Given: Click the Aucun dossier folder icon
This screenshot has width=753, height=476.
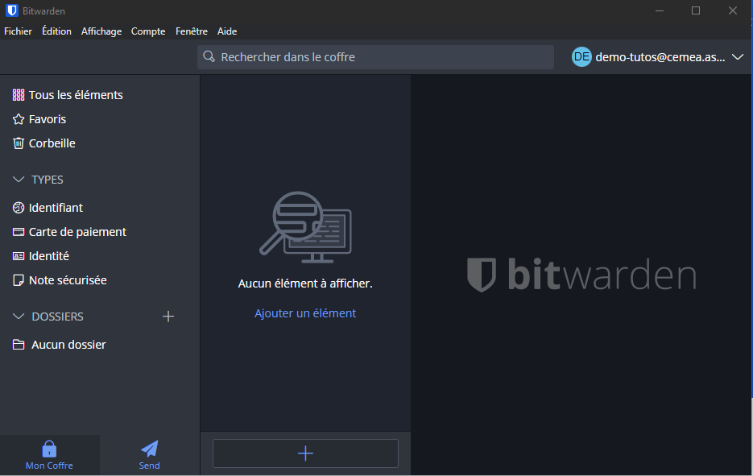Looking at the screenshot, I should [x=19, y=345].
